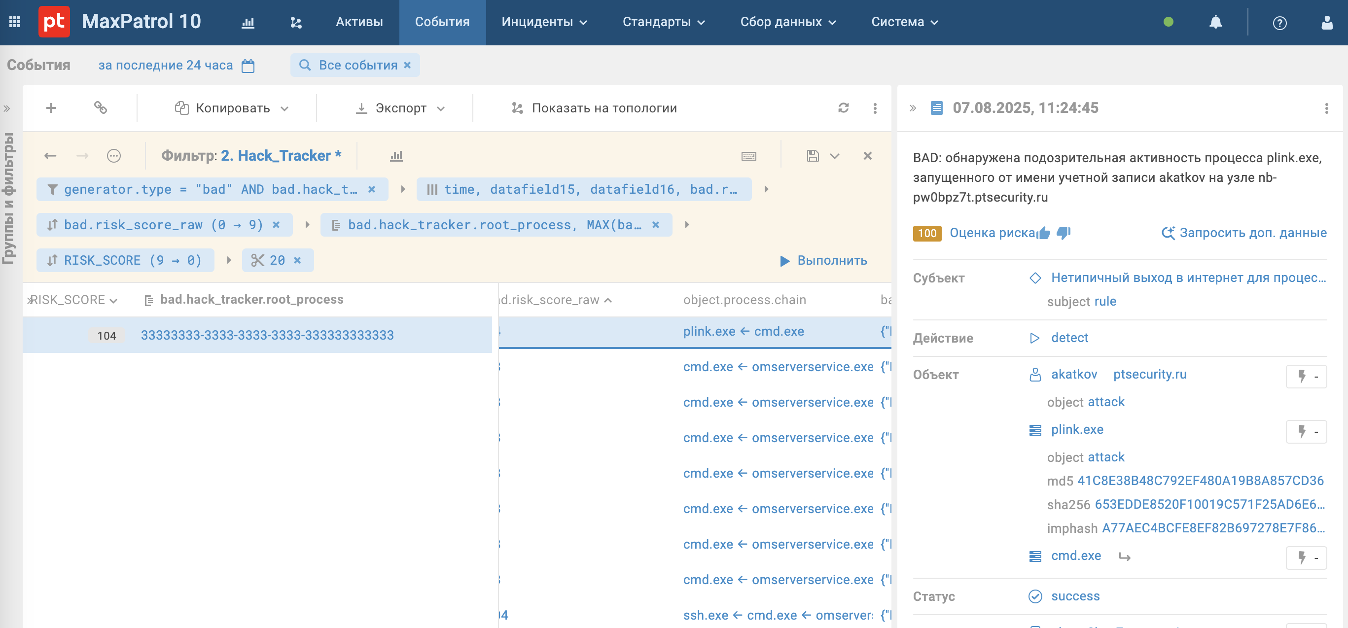
Task: Open the Система menu
Action: click(904, 22)
